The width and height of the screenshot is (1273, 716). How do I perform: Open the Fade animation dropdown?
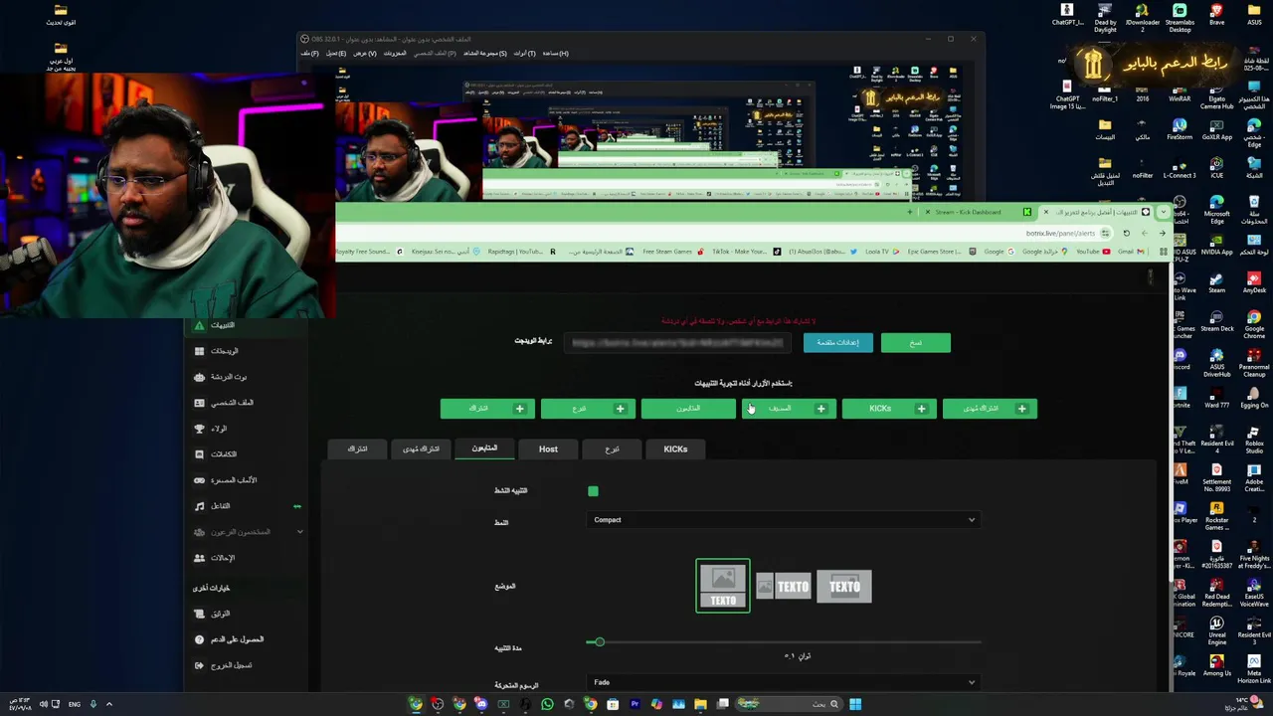(784, 682)
